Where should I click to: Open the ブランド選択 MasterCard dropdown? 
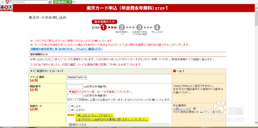pos(77,77)
